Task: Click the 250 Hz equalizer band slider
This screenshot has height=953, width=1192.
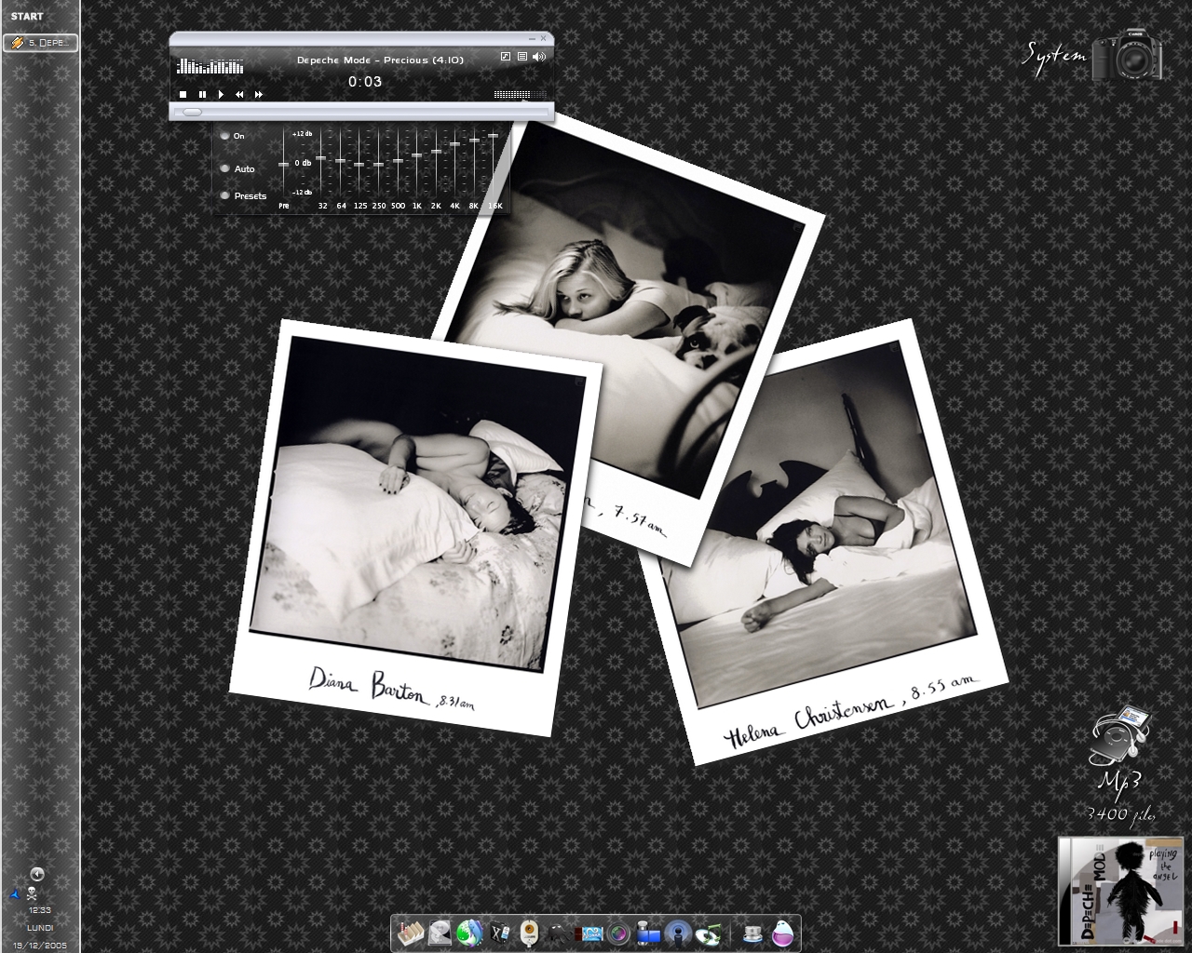Action: click(x=379, y=164)
